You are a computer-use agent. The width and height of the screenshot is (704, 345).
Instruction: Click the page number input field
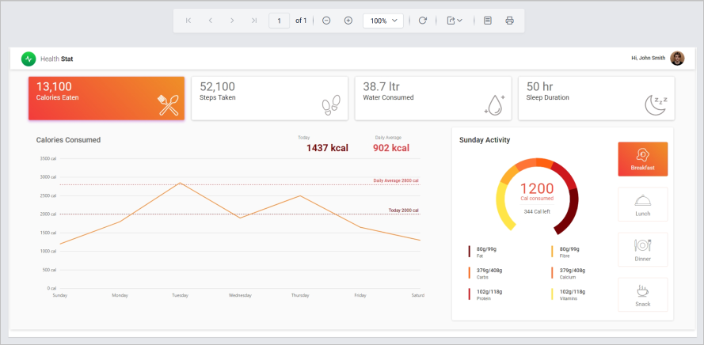(x=279, y=21)
